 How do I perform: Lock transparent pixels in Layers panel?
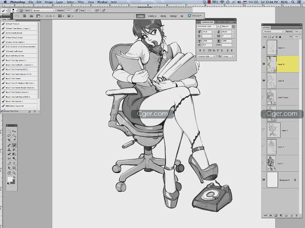(270, 37)
